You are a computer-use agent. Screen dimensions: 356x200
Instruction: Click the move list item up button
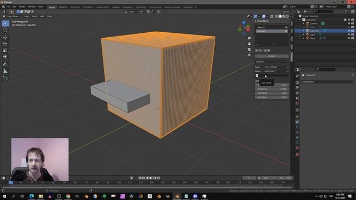point(265,51)
